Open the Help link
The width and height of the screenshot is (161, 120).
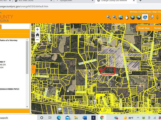tap(154, 12)
